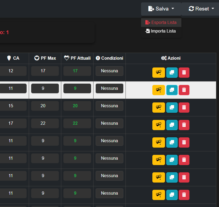219x207 pixels.
Task: Click the Nessuna button in highlighted row
Action: click(109, 88)
